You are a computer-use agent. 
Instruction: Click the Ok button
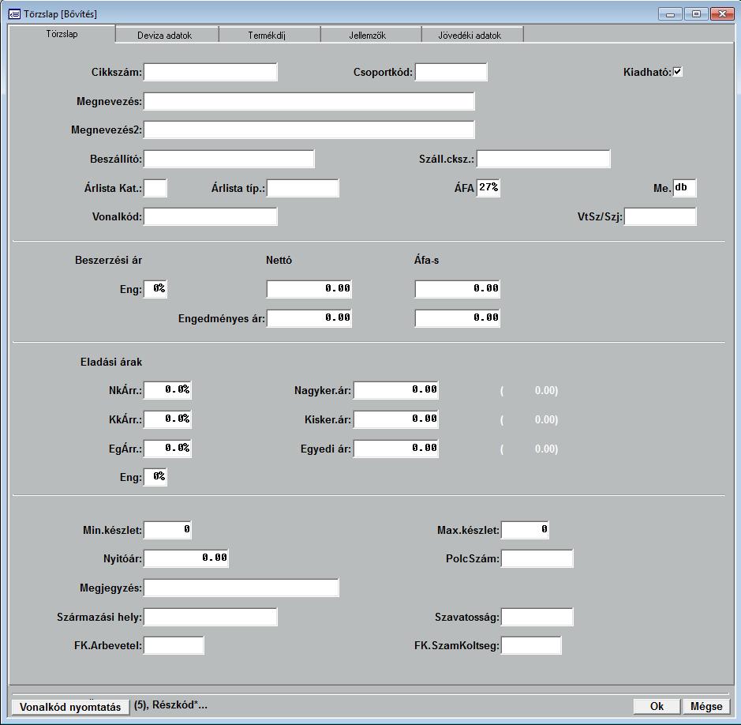pyautogui.click(x=657, y=706)
